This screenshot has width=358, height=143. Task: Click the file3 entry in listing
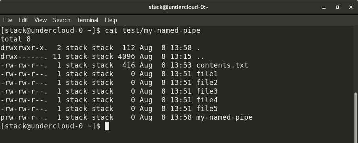click(x=207, y=91)
